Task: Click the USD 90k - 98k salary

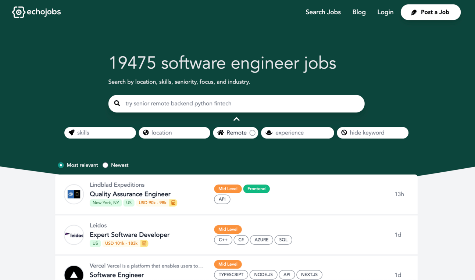Action: (x=153, y=203)
